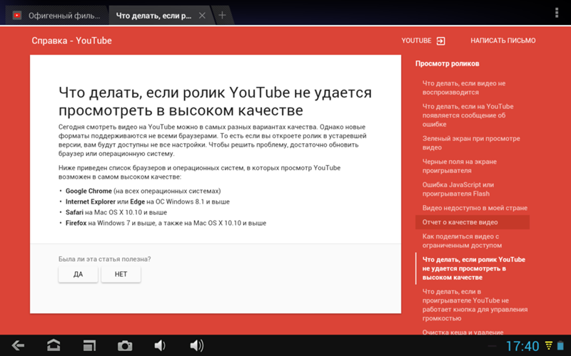Viewport: 571px width, 356px height.
Task: Open the recent apps icon
Action: (89, 345)
